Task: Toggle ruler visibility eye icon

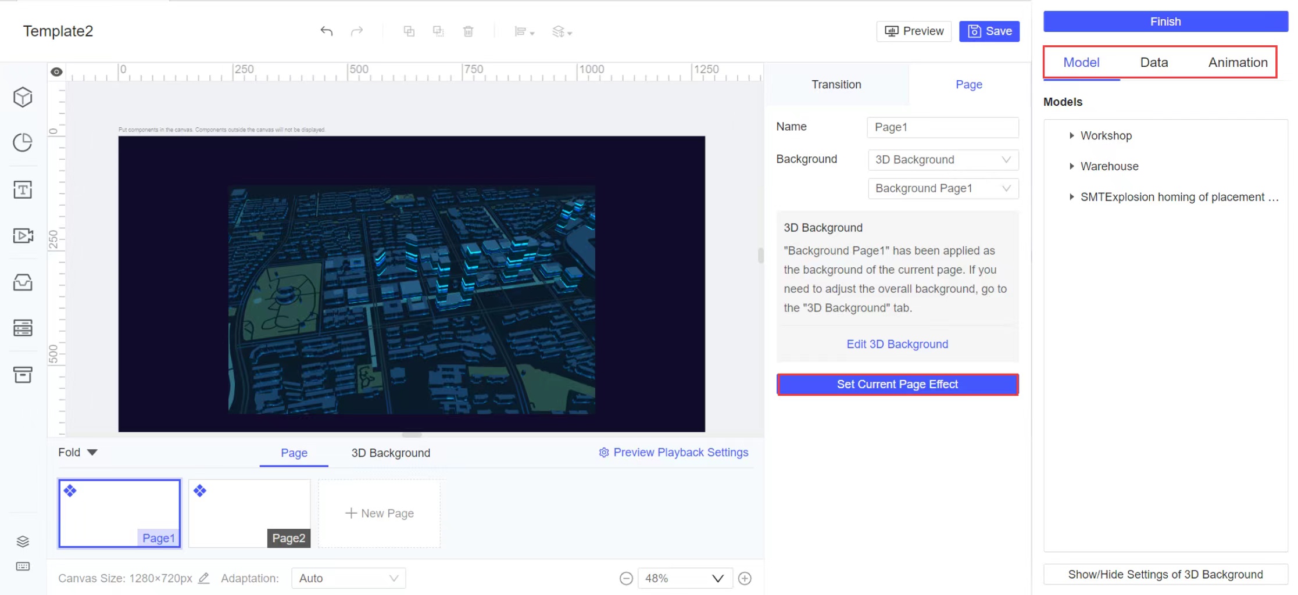Action: pyautogui.click(x=56, y=72)
